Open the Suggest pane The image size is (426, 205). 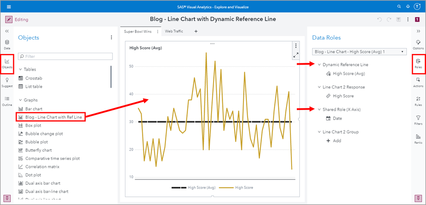(7, 83)
